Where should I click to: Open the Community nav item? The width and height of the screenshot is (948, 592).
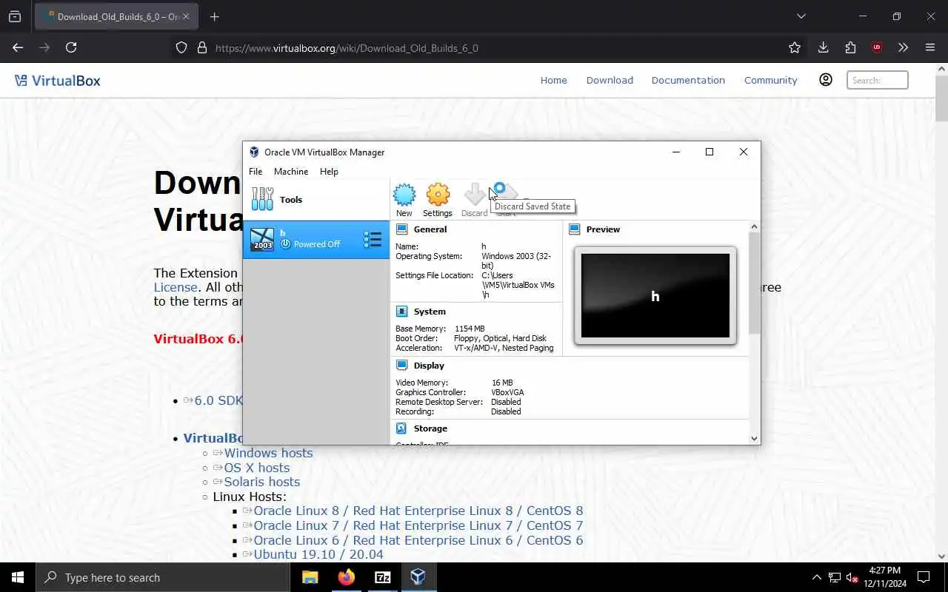(771, 80)
